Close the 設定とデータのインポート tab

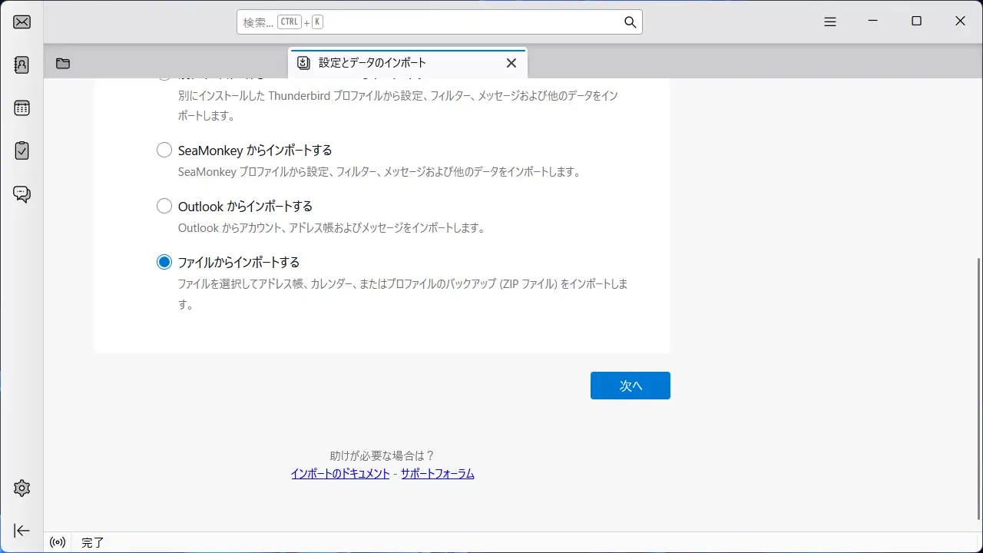click(x=511, y=63)
